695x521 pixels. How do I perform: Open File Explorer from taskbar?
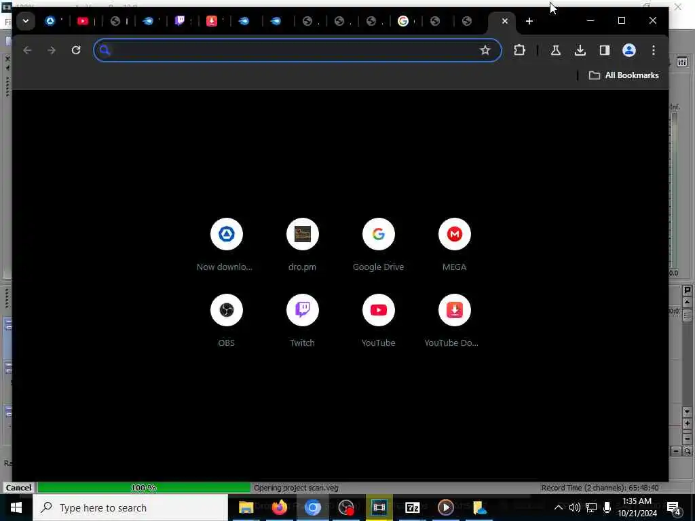[246, 507]
